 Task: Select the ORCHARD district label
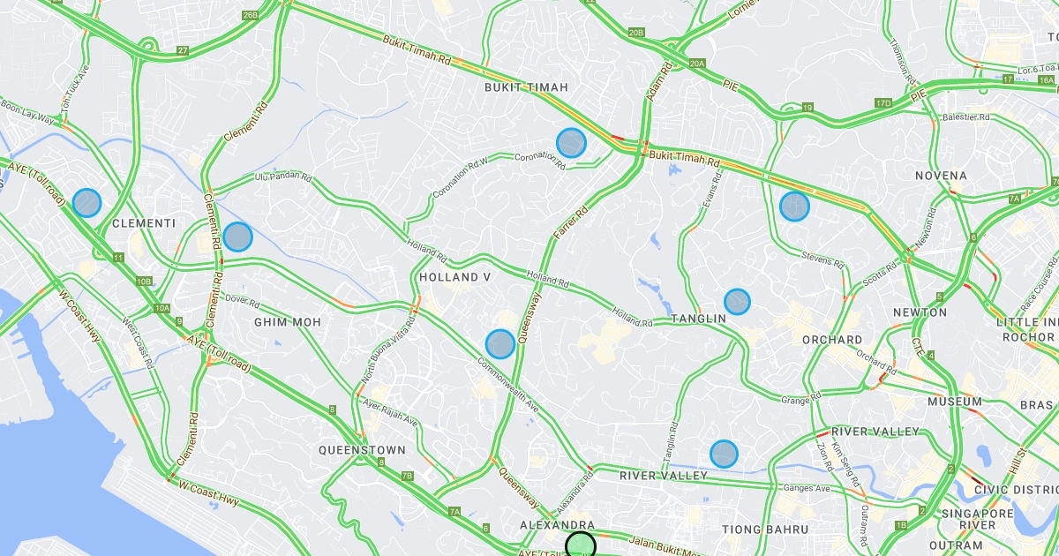click(x=832, y=340)
